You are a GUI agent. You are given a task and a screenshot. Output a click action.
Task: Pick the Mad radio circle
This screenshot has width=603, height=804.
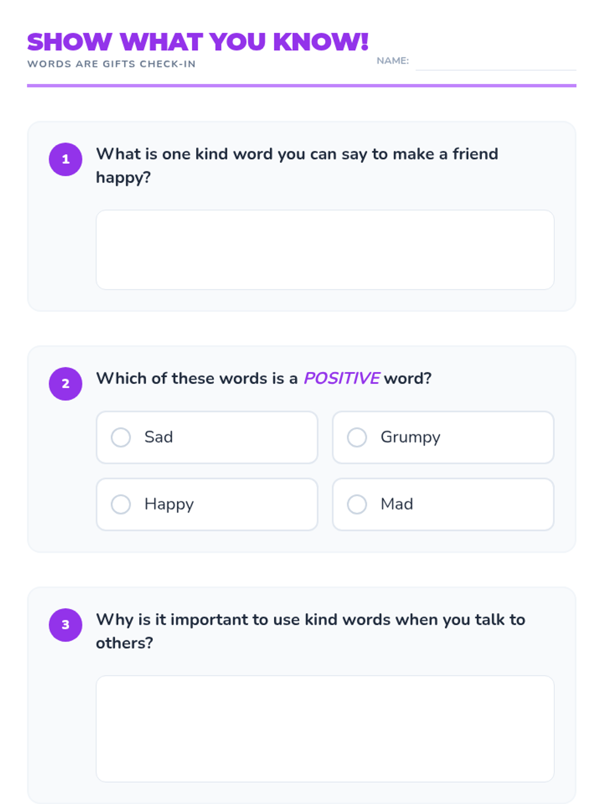(357, 504)
